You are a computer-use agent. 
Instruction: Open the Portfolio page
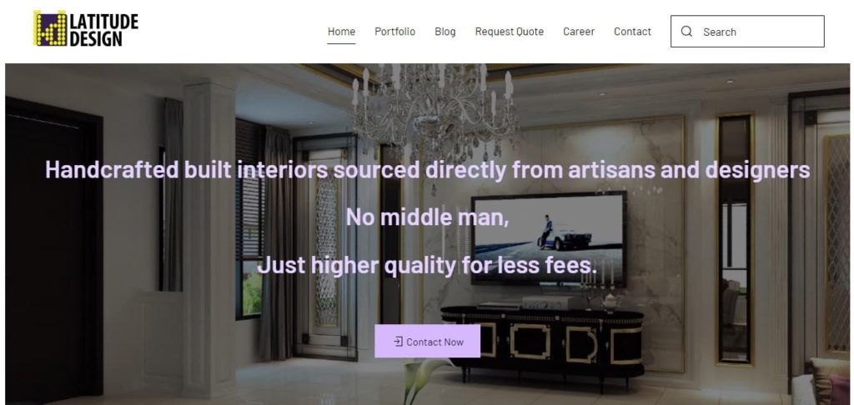[394, 32]
